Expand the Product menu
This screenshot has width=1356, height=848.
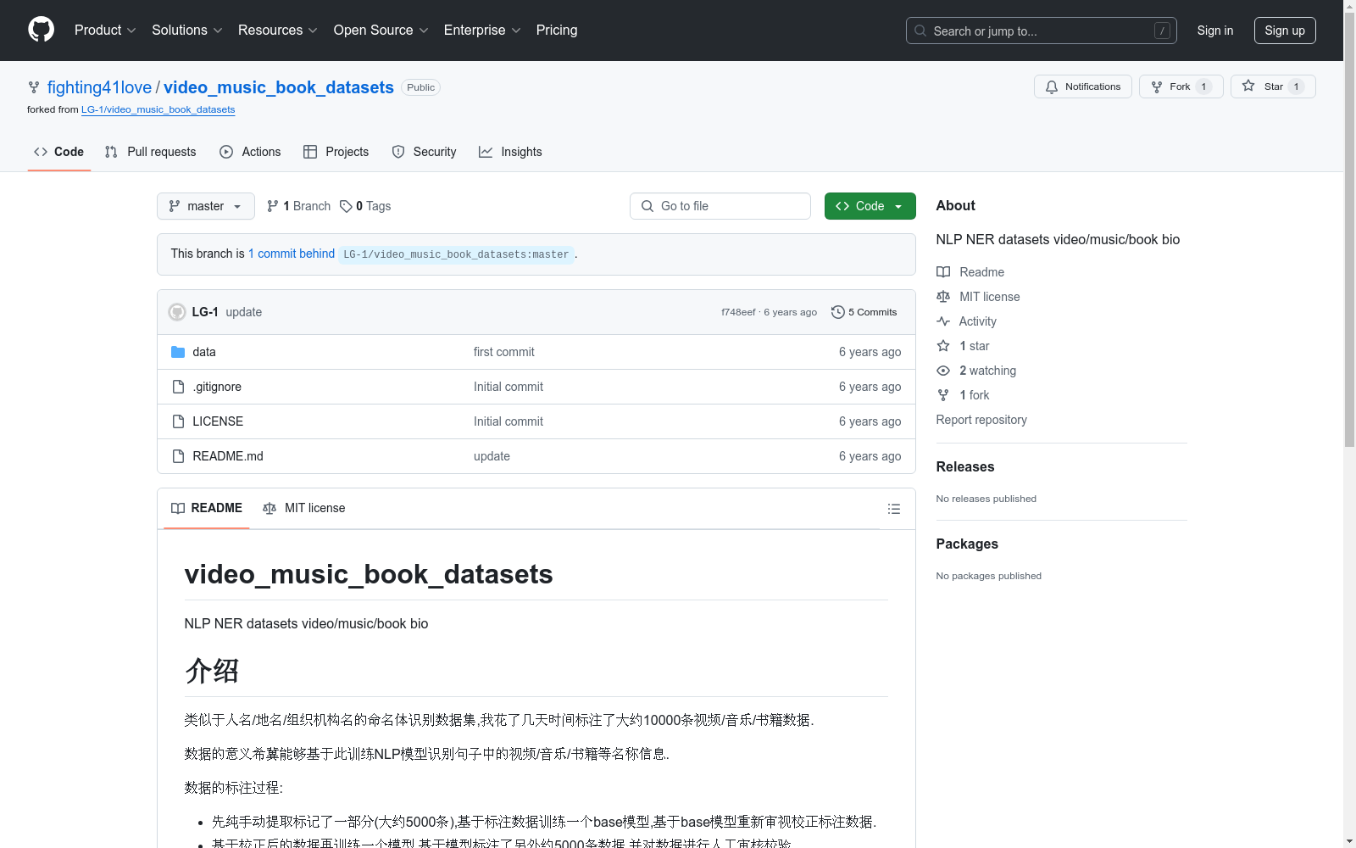105,30
